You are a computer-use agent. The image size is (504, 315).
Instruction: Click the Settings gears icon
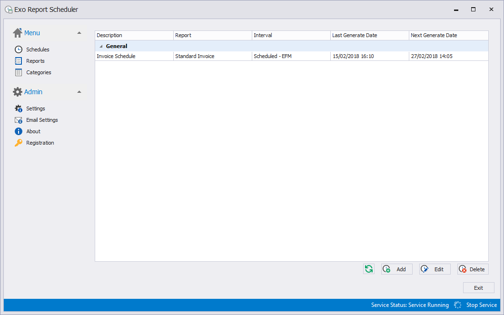19,108
